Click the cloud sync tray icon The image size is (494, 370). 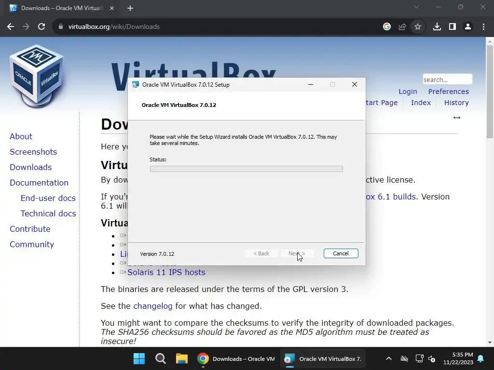click(x=404, y=358)
